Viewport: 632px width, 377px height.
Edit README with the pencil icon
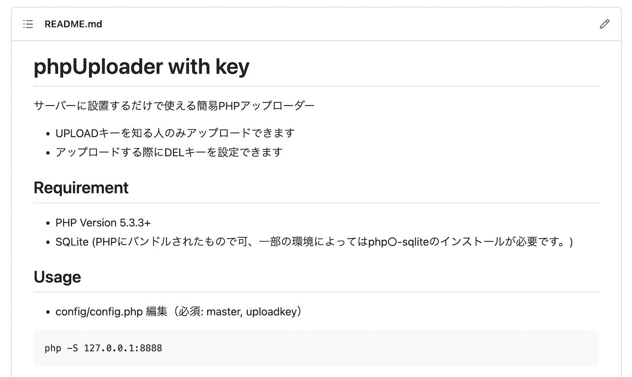click(x=604, y=24)
